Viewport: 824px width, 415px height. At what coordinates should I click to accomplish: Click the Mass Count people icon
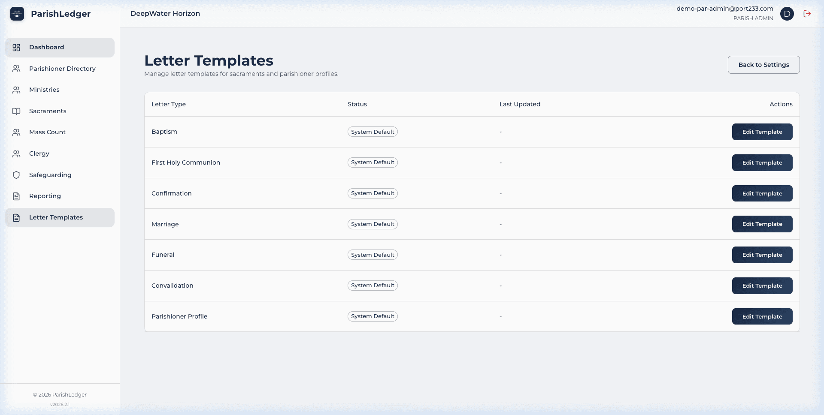click(x=16, y=132)
